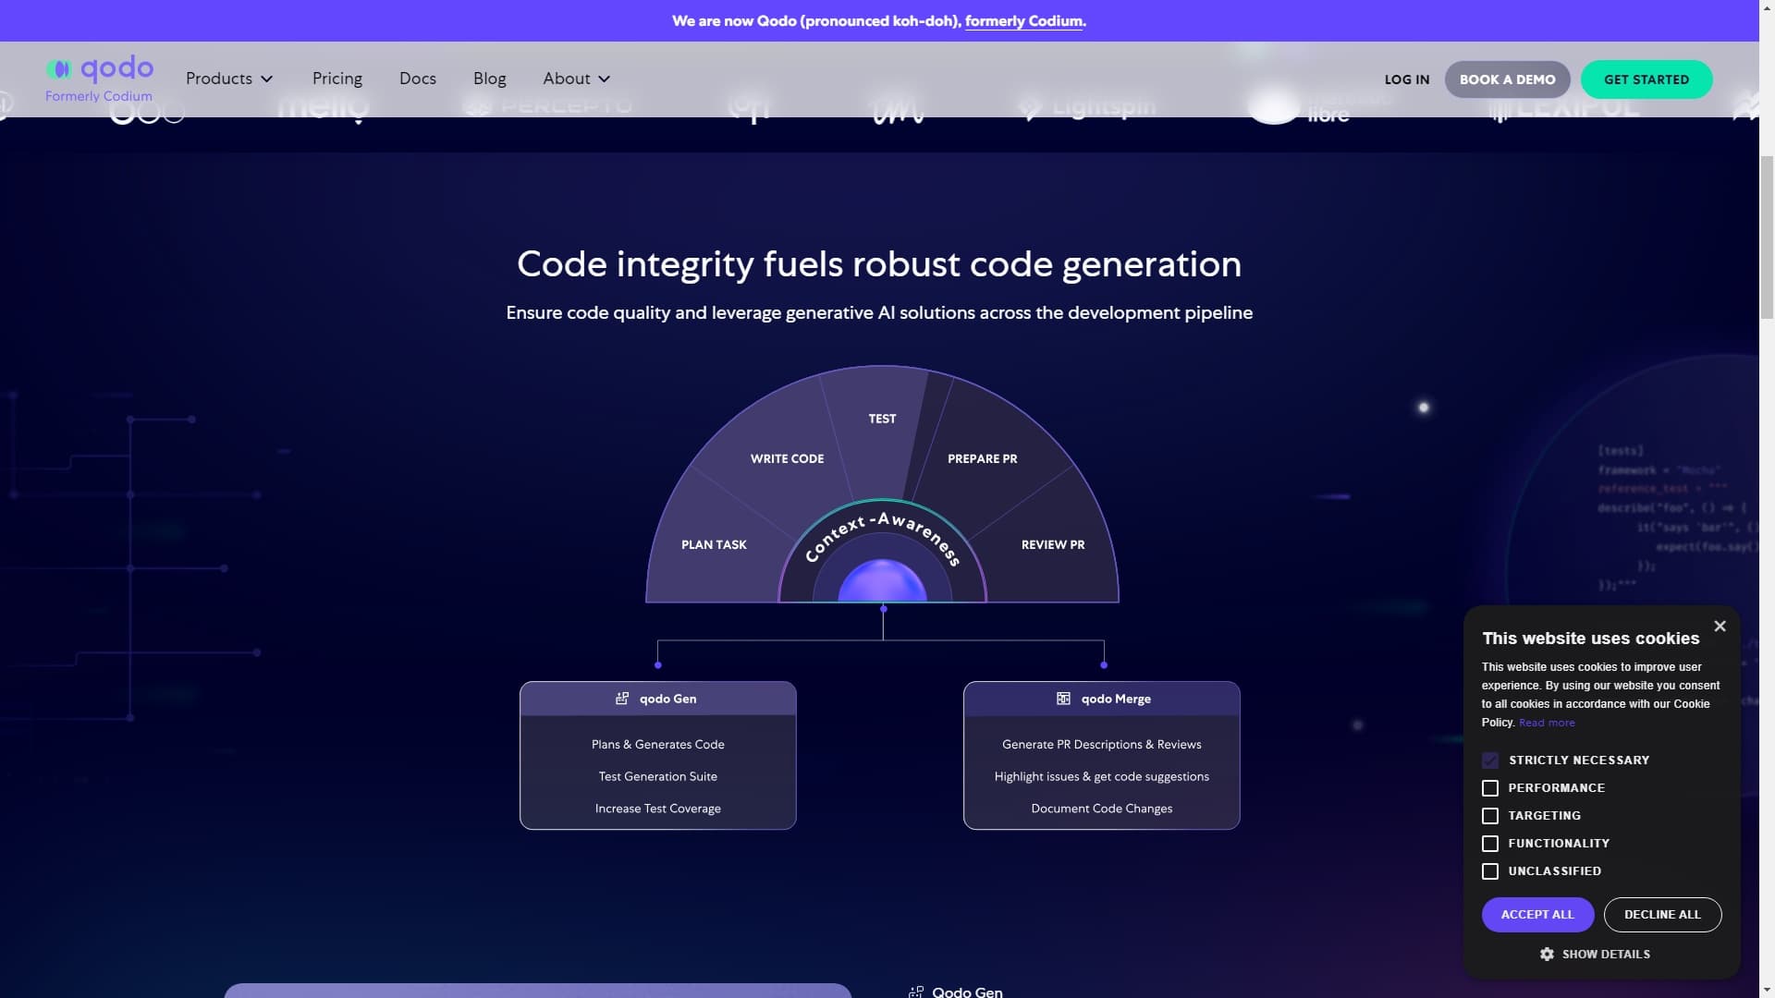The width and height of the screenshot is (1775, 998).
Task: Select the Plan Task segment
Action: [x=714, y=544]
